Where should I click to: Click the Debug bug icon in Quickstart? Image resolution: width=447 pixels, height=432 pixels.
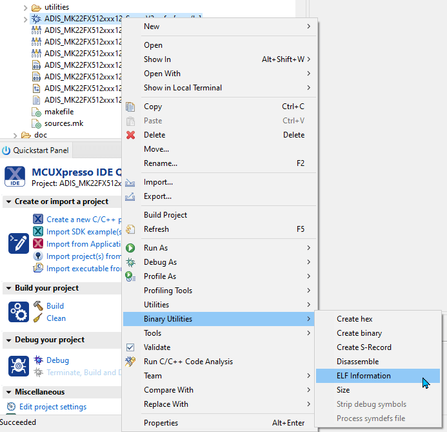coord(38,360)
